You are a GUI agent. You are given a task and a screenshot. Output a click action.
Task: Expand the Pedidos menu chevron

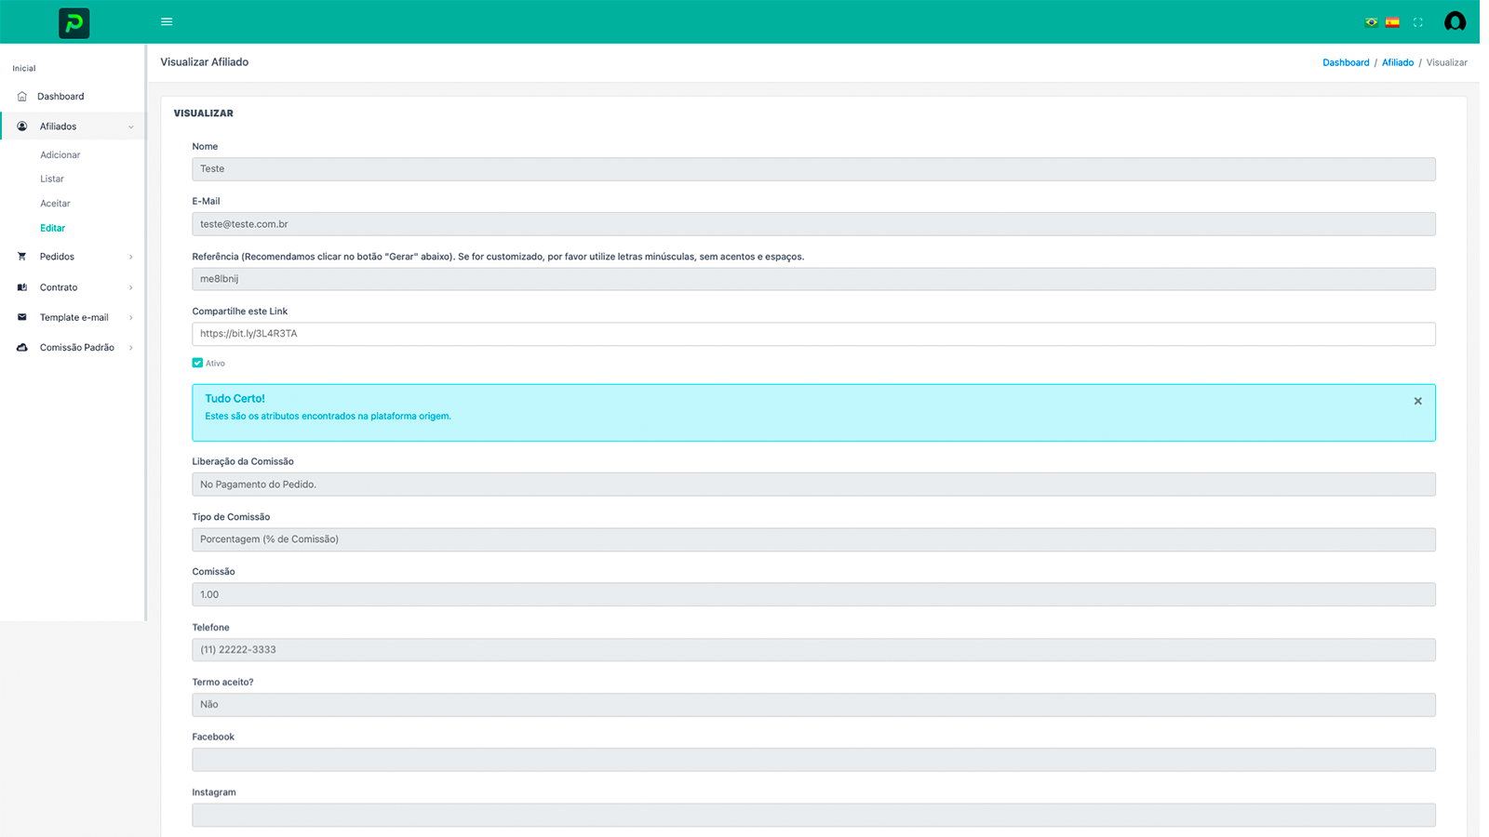tap(131, 258)
